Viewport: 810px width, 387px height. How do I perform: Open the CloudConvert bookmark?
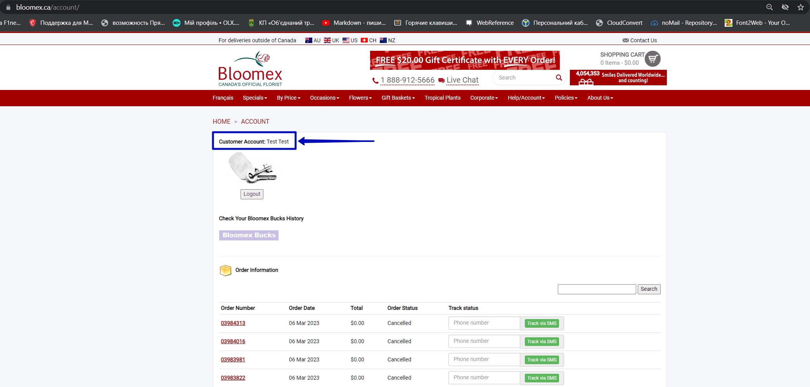[619, 23]
